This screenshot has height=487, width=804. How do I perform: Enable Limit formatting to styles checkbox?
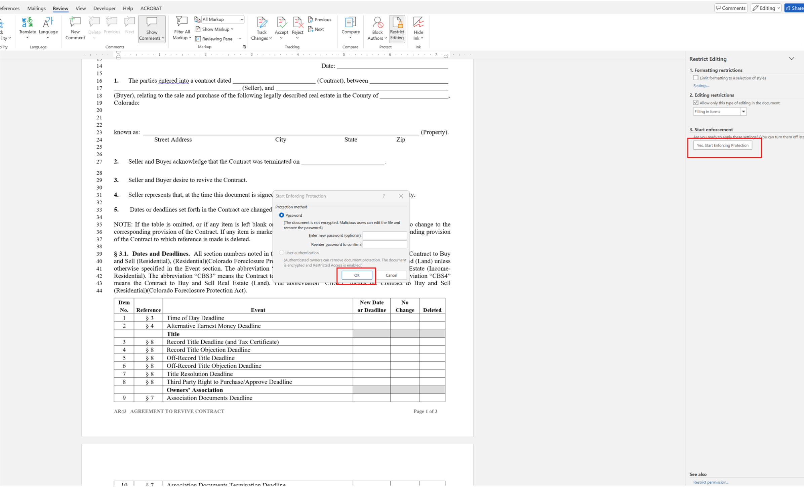point(695,78)
